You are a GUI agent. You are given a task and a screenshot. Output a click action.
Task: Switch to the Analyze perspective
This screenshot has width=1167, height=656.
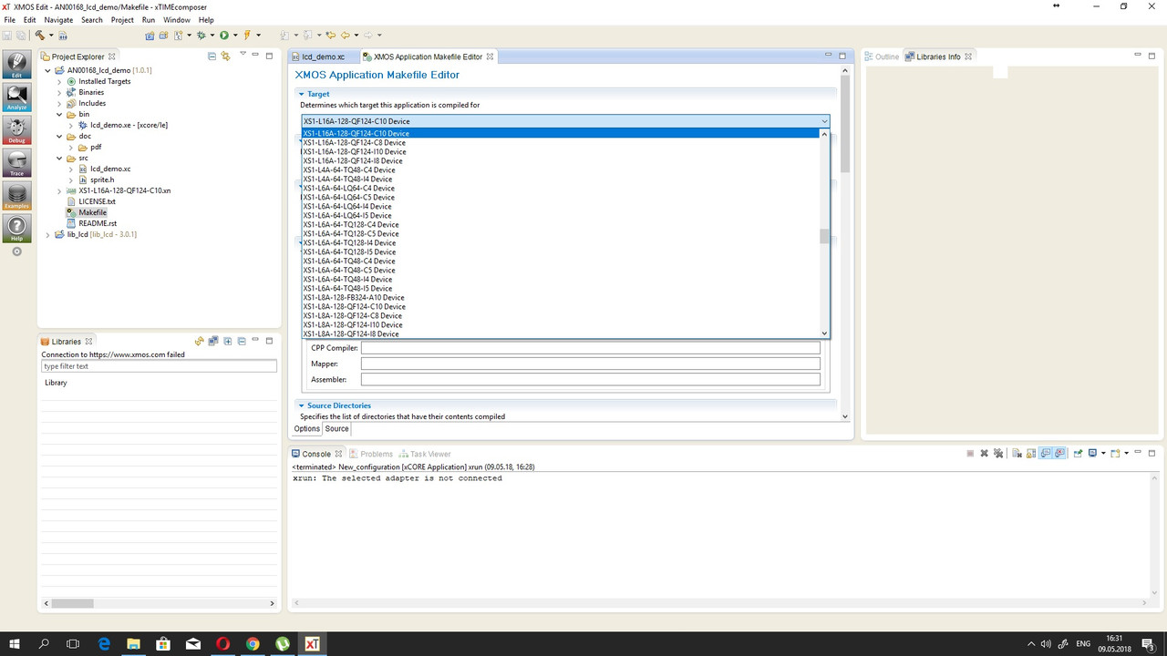[x=16, y=97]
